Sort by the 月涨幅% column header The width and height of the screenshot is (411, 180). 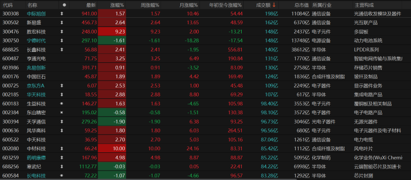189,5
